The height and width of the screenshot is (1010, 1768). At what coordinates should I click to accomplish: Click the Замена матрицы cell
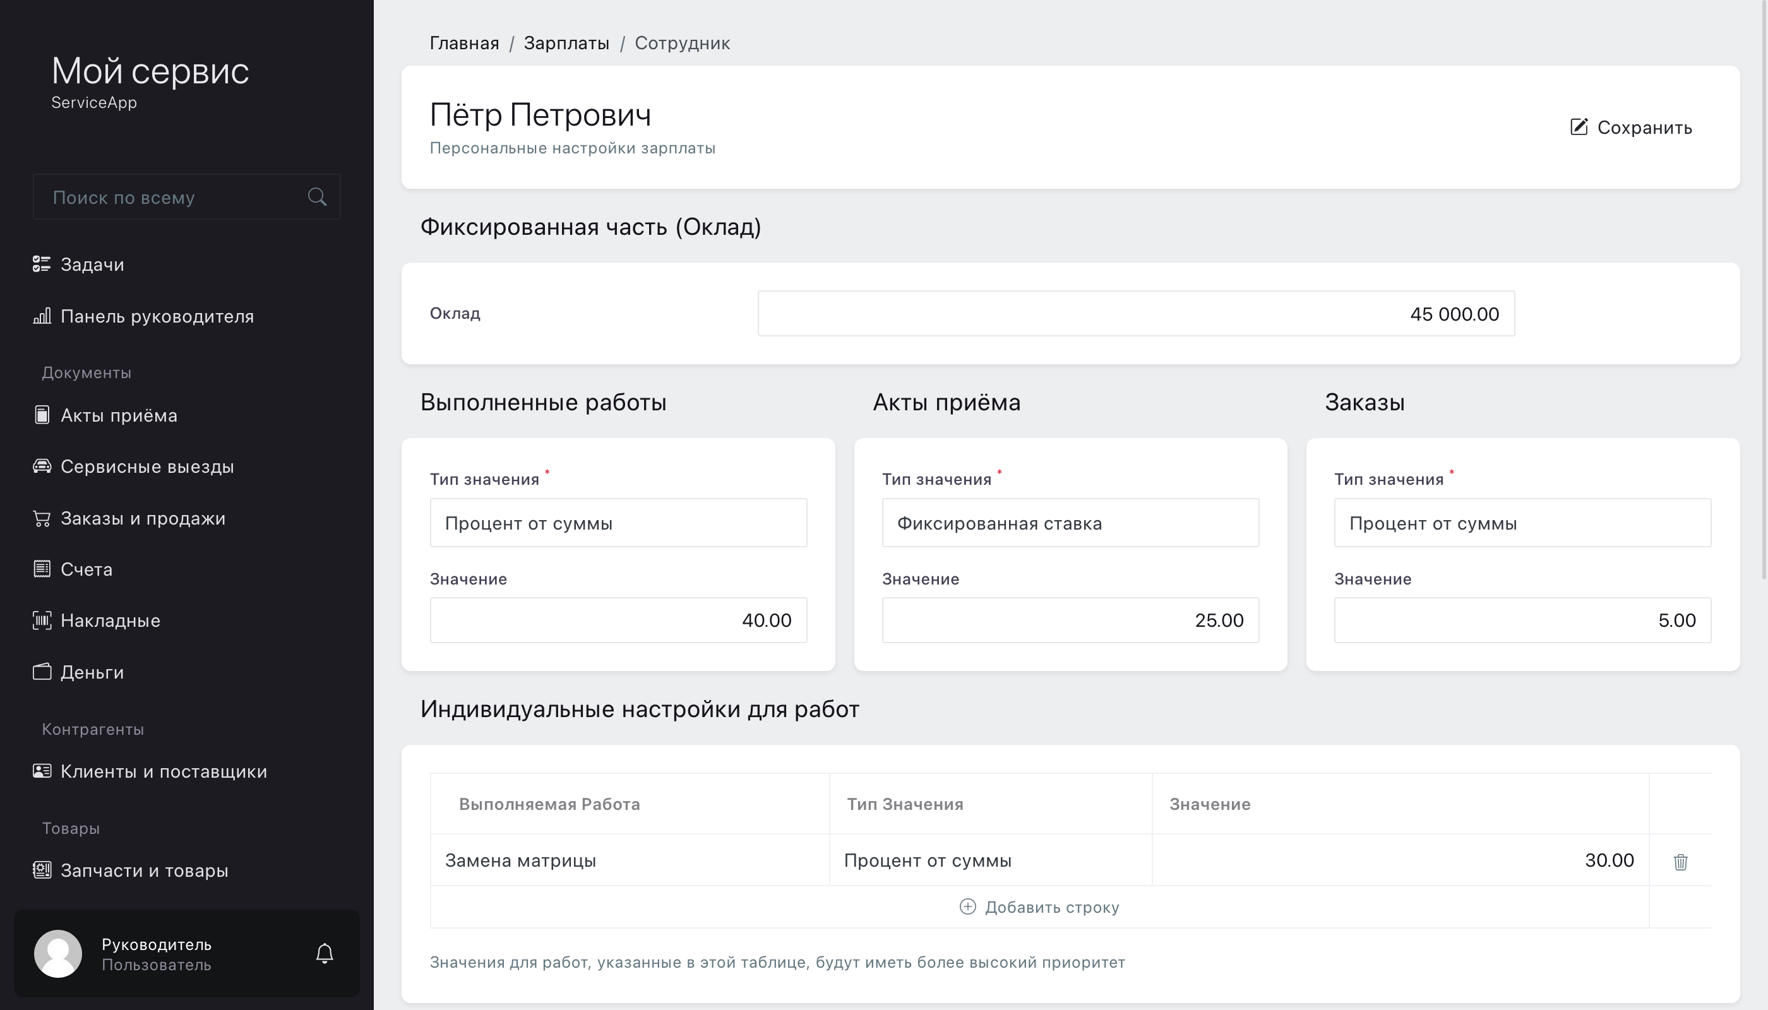[x=630, y=860]
